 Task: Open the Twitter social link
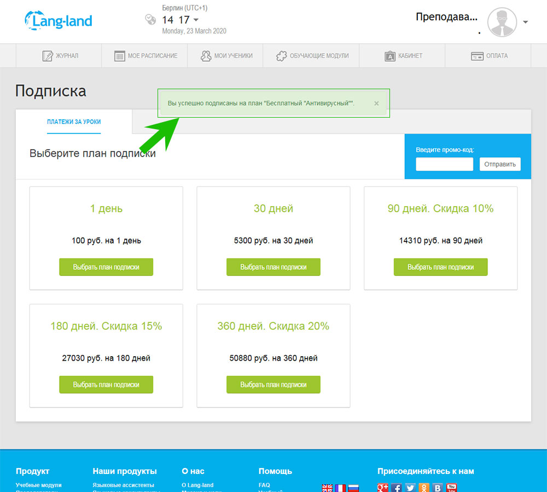point(410,487)
